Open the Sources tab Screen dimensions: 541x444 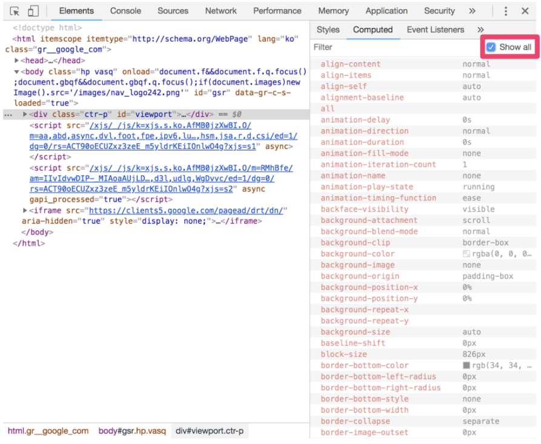click(173, 11)
